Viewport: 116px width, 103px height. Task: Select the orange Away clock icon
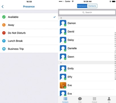click(x=4, y=25)
